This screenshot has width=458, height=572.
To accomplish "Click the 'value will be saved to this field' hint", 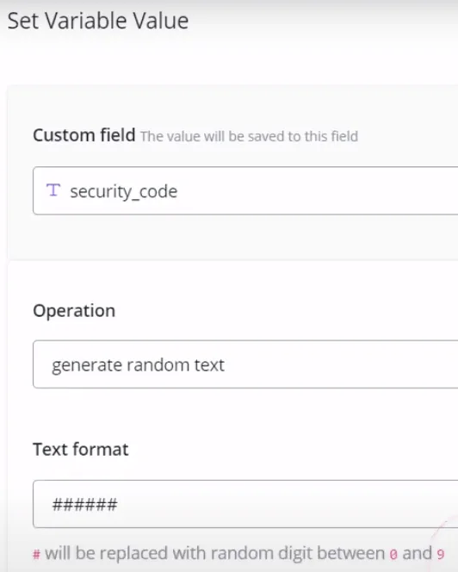I will click(249, 136).
